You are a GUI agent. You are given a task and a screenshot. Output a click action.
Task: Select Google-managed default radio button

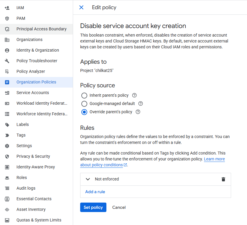point(84,104)
